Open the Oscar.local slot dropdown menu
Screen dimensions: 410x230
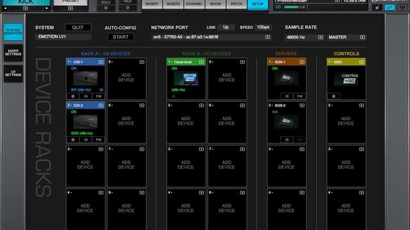click(201, 62)
